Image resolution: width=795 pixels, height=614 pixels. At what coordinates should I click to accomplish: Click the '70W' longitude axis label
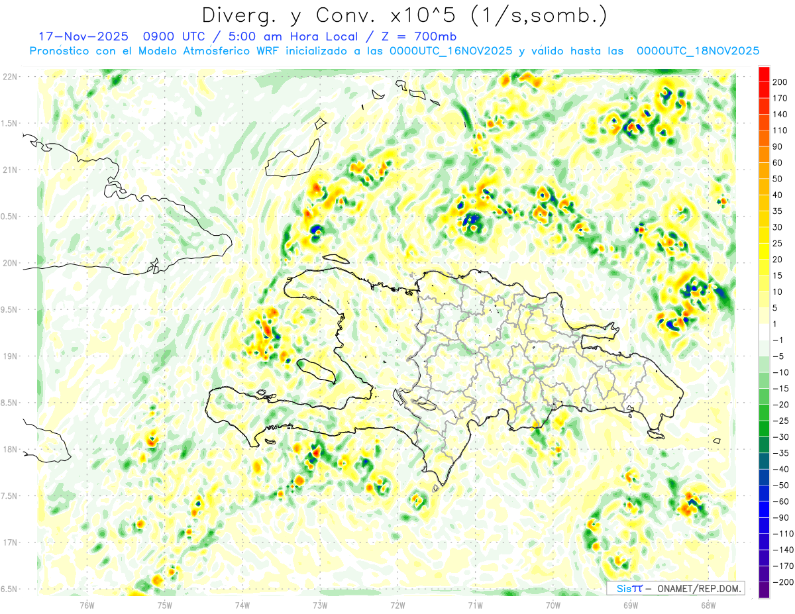(553, 605)
